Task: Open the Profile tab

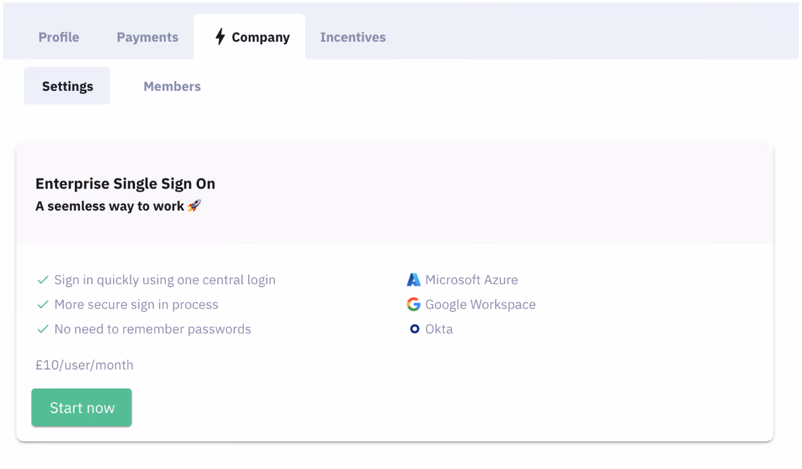Action: click(x=59, y=37)
